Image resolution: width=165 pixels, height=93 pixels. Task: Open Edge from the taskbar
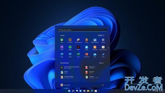click(x=92, y=91)
